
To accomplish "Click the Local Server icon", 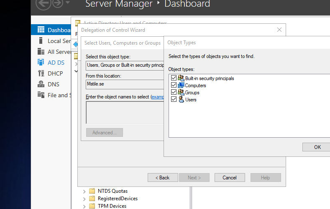I will point(41,40).
